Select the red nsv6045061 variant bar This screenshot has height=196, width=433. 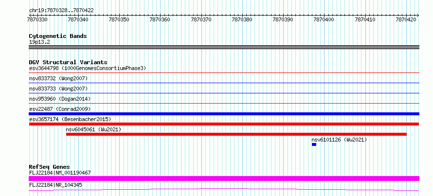pos(236,134)
